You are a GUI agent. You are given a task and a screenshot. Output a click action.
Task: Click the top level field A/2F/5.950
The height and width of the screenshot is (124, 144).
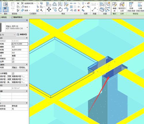click(x=20, y=50)
